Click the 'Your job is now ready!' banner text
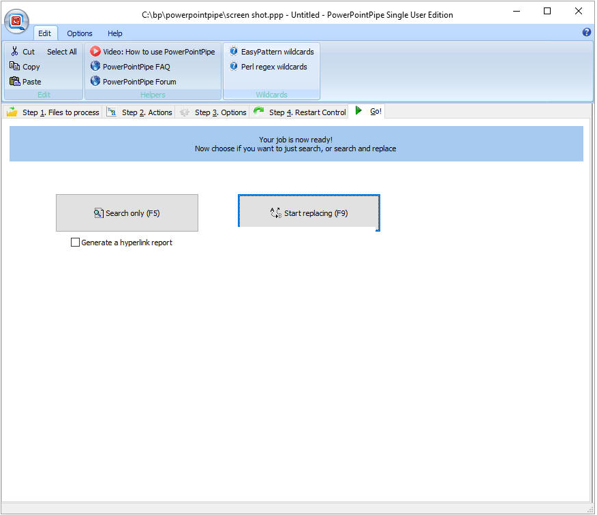The height and width of the screenshot is (515, 597). [x=296, y=140]
